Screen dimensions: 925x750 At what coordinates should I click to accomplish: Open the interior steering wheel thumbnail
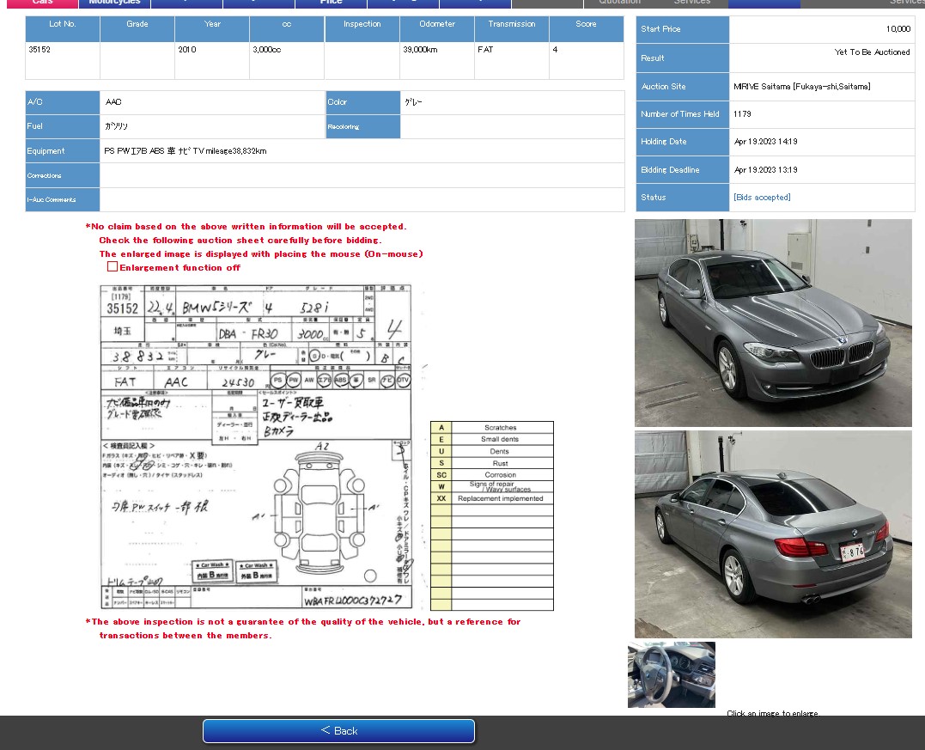672,675
